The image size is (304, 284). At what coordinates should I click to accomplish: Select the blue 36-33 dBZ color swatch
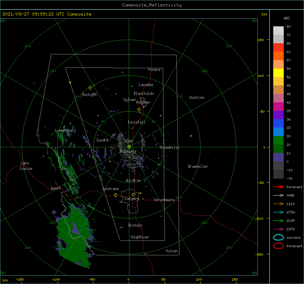coord(278,124)
